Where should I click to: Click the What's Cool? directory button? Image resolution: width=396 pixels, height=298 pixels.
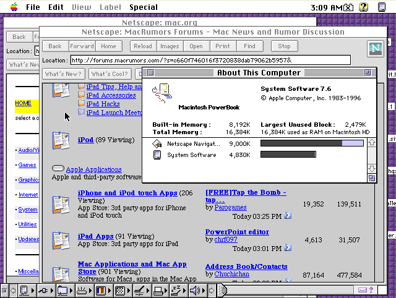pyautogui.click(x=110, y=74)
